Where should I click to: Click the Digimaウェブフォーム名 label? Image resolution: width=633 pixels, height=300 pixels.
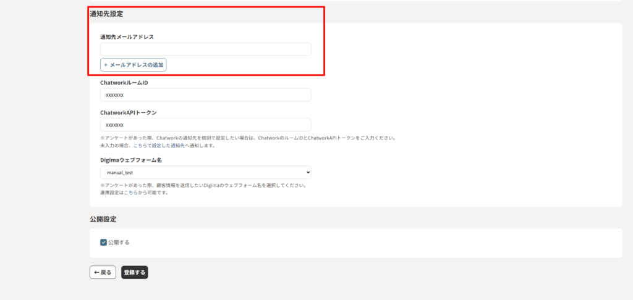click(x=131, y=160)
